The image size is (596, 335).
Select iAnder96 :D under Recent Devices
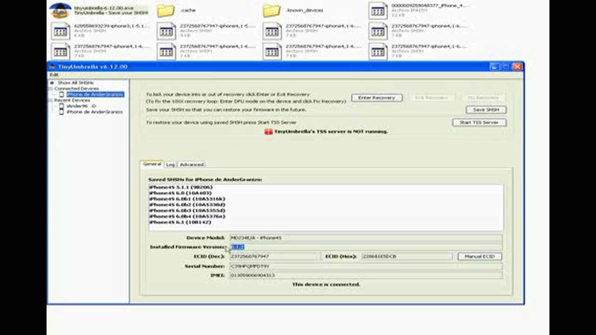coord(81,106)
